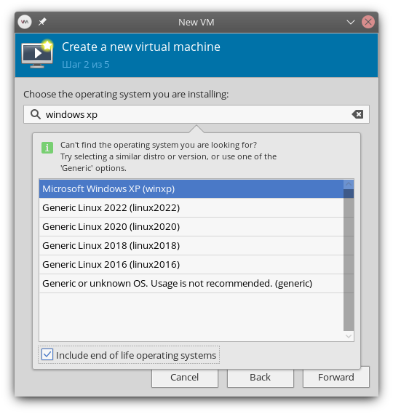This screenshot has width=393, height=414.
Task: Clear the search text with backspace icon
Action: click(357, 114)
